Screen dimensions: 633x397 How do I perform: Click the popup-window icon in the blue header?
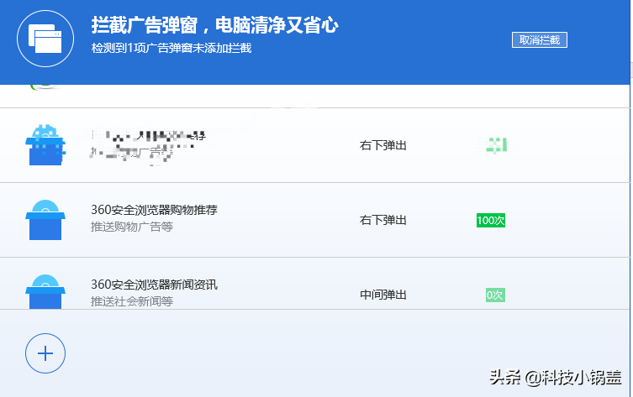(x=45, y=39)
